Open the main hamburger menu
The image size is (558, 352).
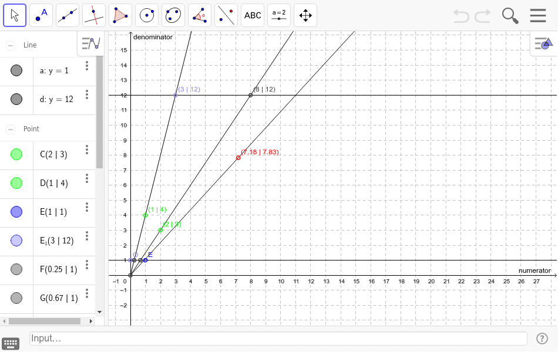[537, 16]
